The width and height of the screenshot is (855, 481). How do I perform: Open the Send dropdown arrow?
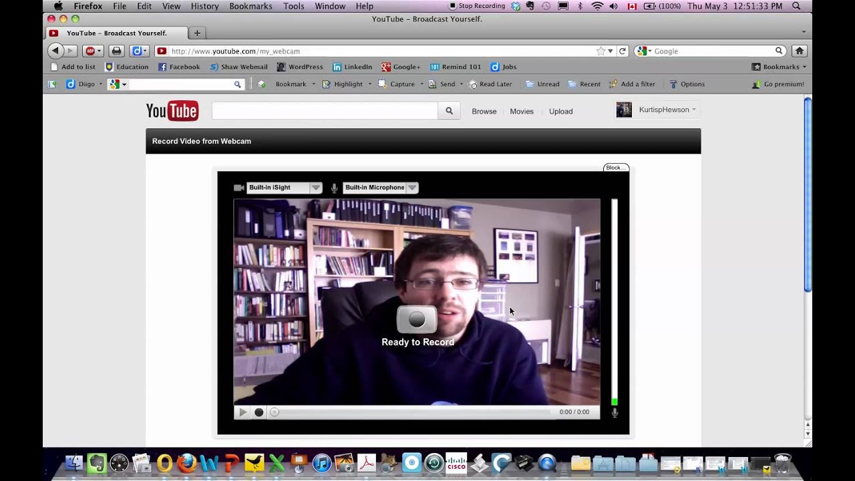(x=462, y=84)
